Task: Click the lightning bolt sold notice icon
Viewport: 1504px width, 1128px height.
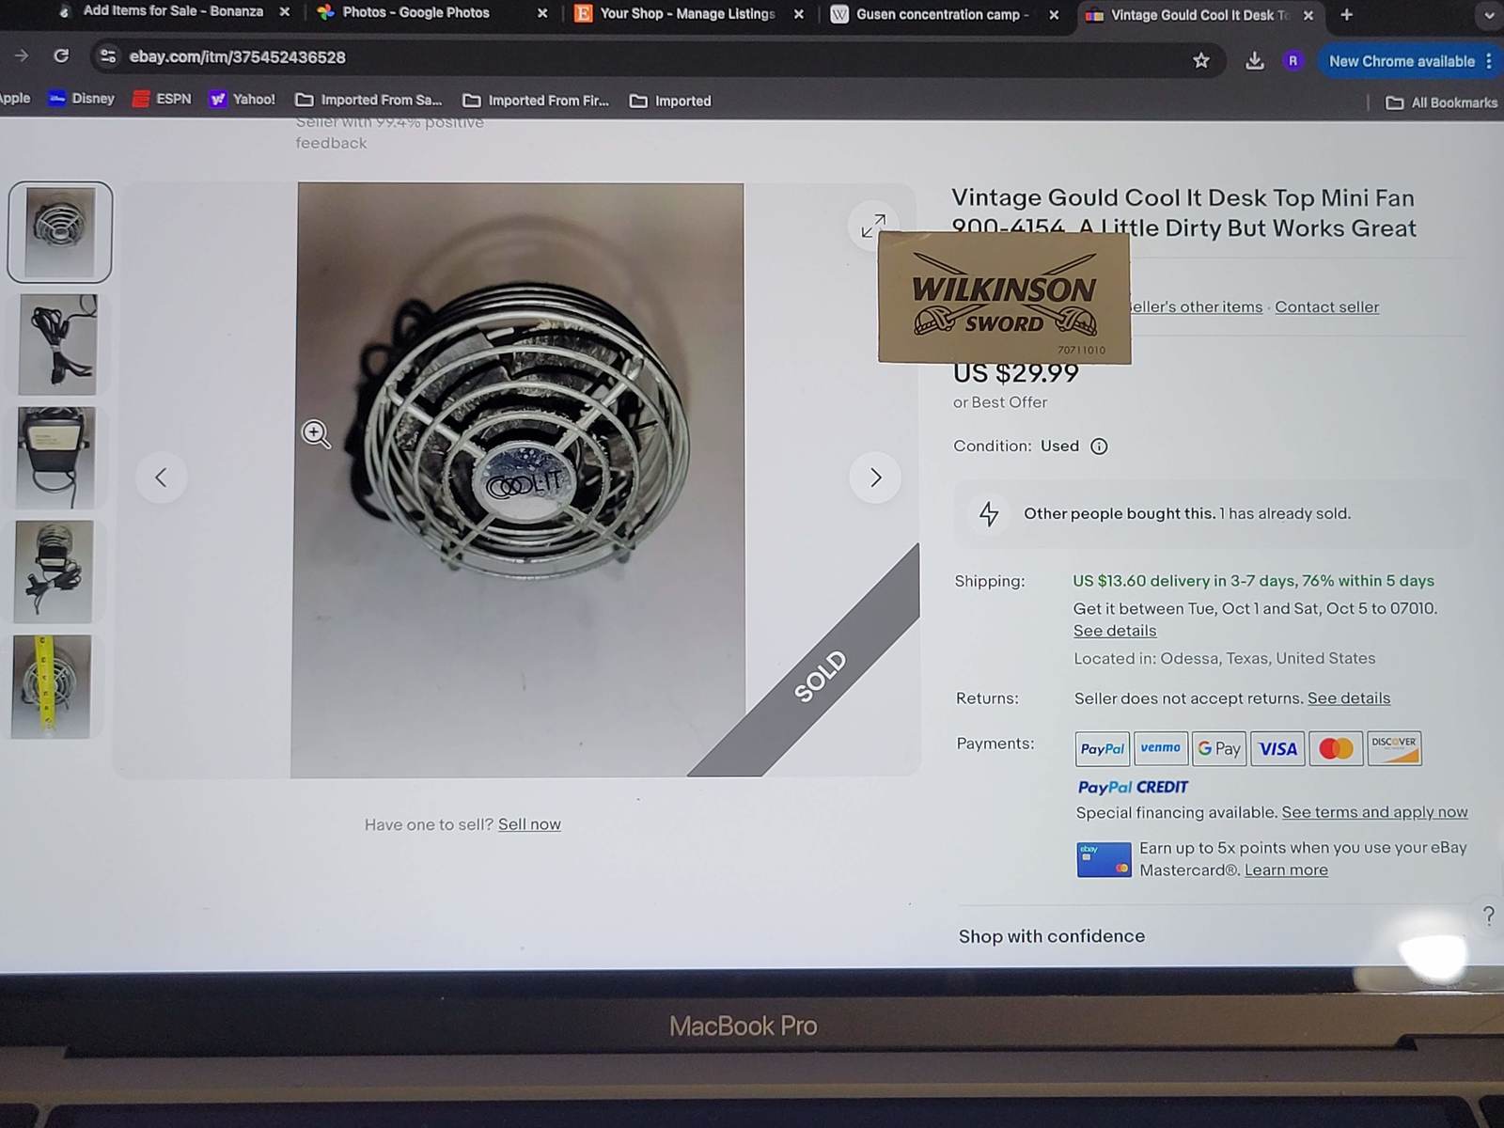Action: click(x=989, y=513)
